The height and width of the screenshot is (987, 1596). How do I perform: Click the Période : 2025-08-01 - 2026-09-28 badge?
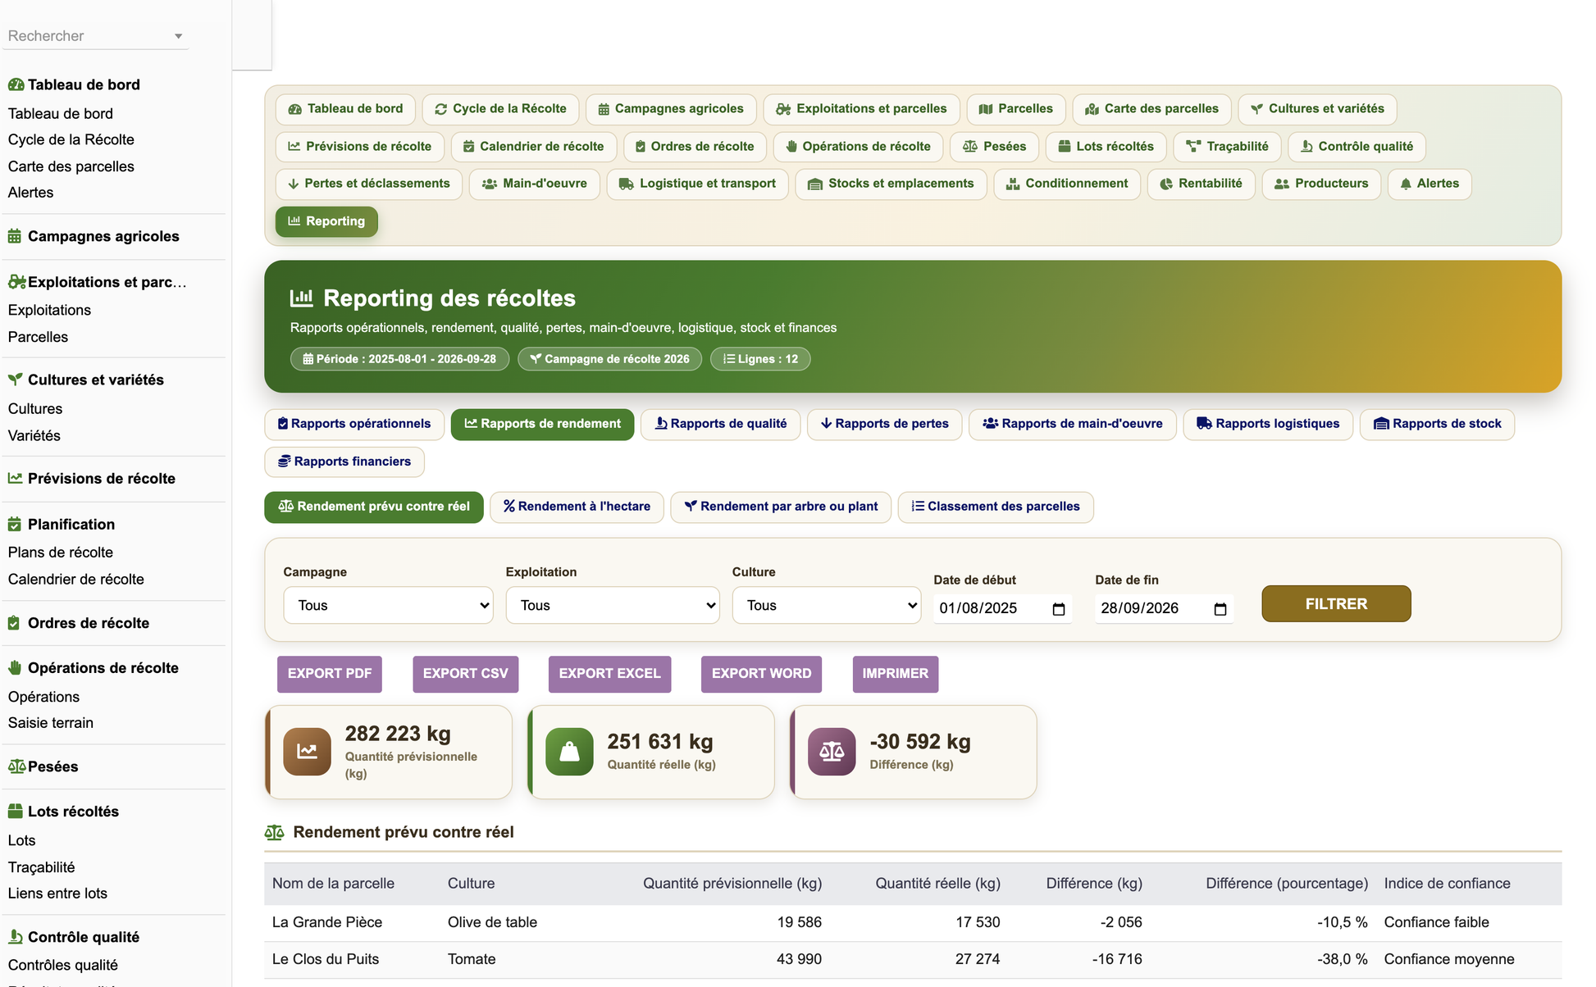coord(399,359)
